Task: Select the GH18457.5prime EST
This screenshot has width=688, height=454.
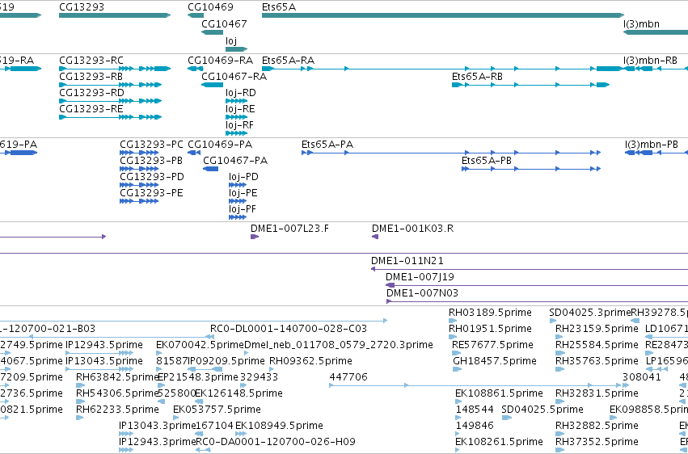Action: point(495,361)
